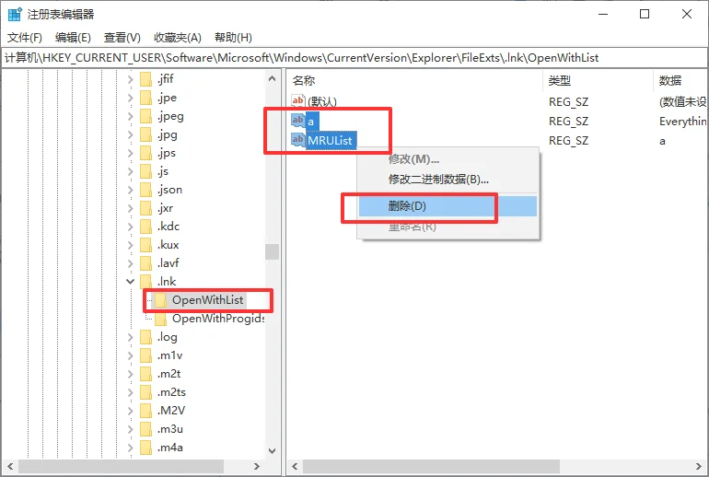Click the .kdc folder icon
Viewport: 709px width, 477px height.
tap(145, 226)
